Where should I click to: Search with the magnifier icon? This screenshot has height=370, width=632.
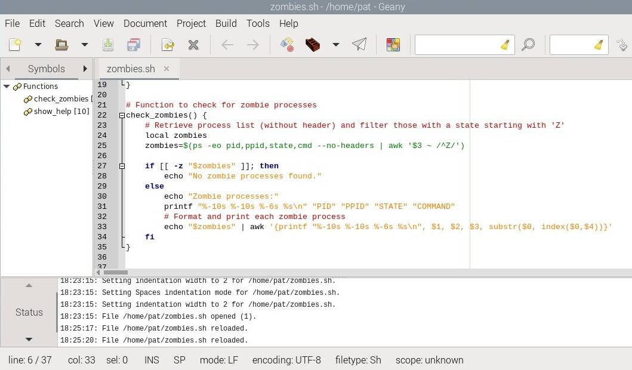528,44
